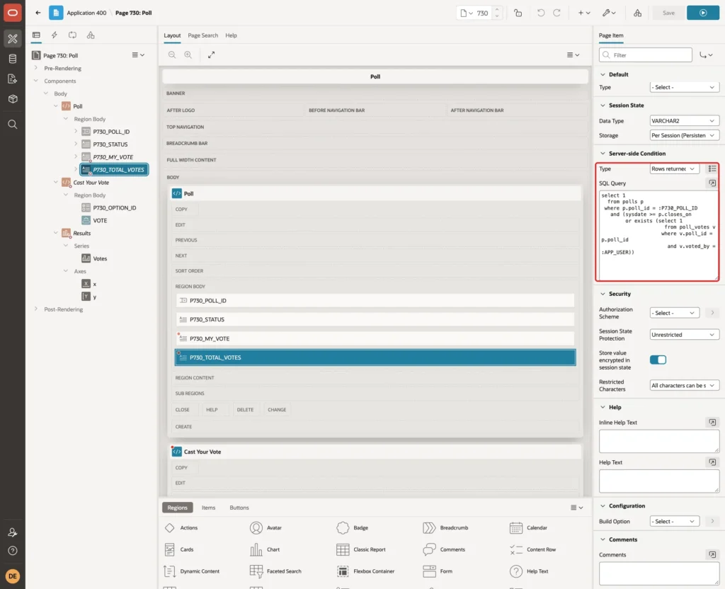
Task: Select Calendar region in gallery
Action: pyautogui.click(x=528, y=527)
